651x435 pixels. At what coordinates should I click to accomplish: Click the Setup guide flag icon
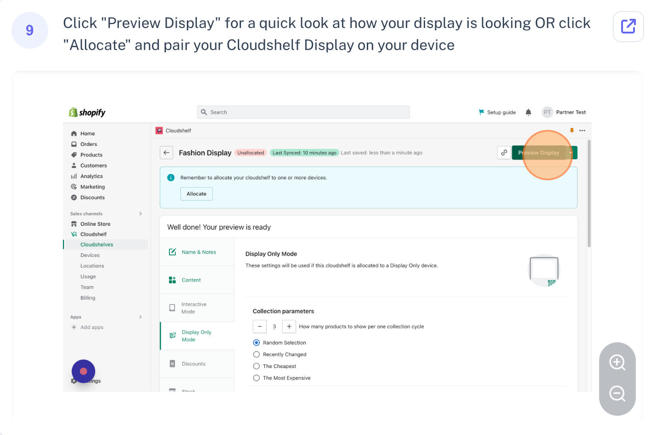click(x=482, y=112)
